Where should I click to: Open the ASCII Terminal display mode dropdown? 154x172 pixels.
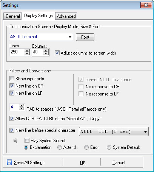[x=41, y=37]
